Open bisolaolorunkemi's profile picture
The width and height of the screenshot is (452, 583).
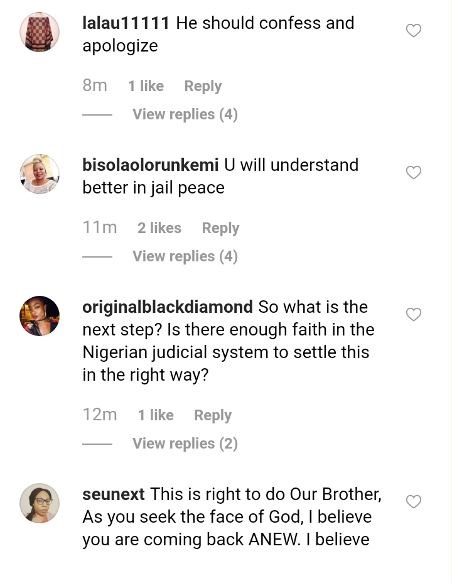click(40, 174)
